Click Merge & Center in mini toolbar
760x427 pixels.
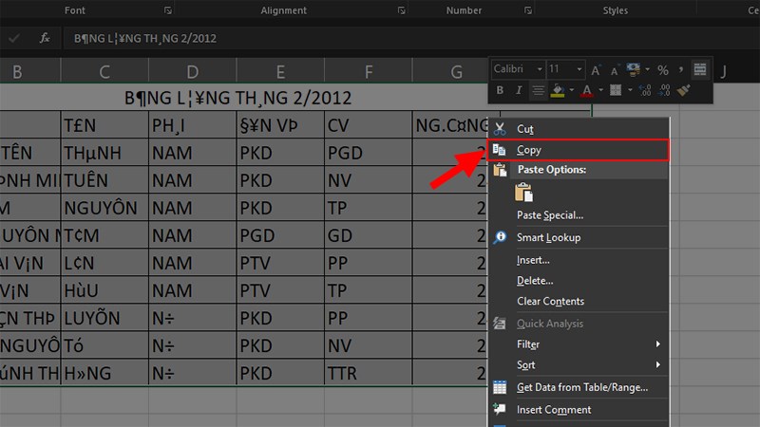tap(699, 69)
